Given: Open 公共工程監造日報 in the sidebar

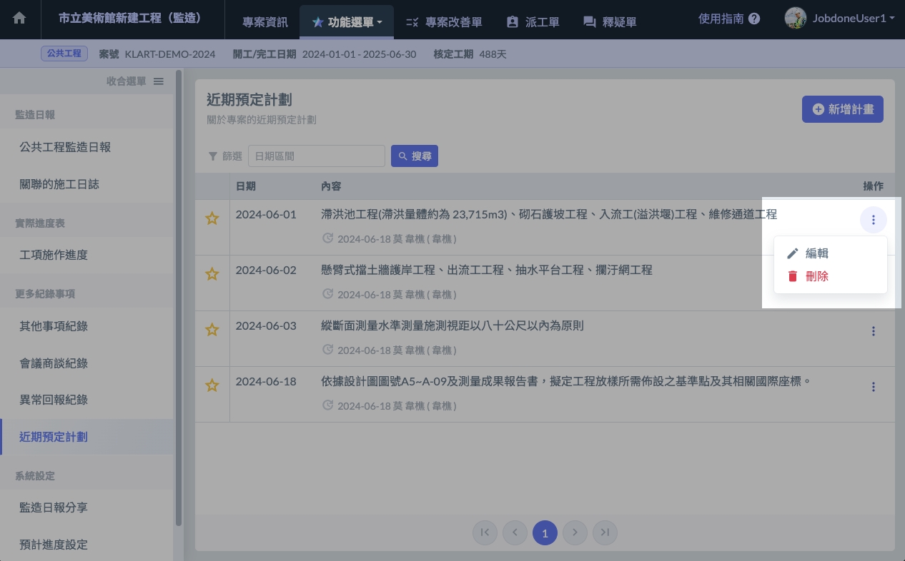Looking at the screenshot, I should click(65, 147).
